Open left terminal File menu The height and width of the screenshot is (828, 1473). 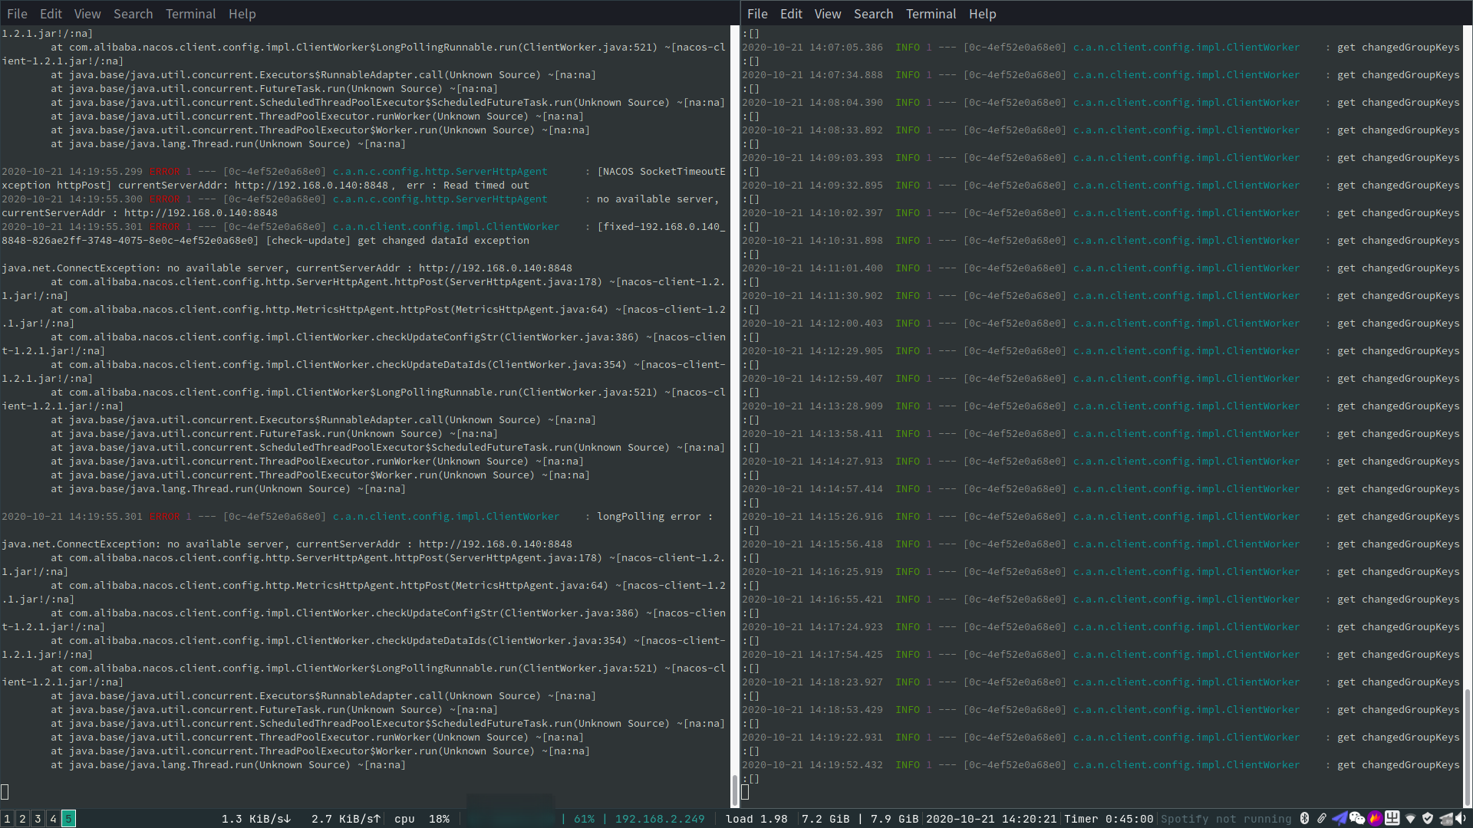[17, 14]
